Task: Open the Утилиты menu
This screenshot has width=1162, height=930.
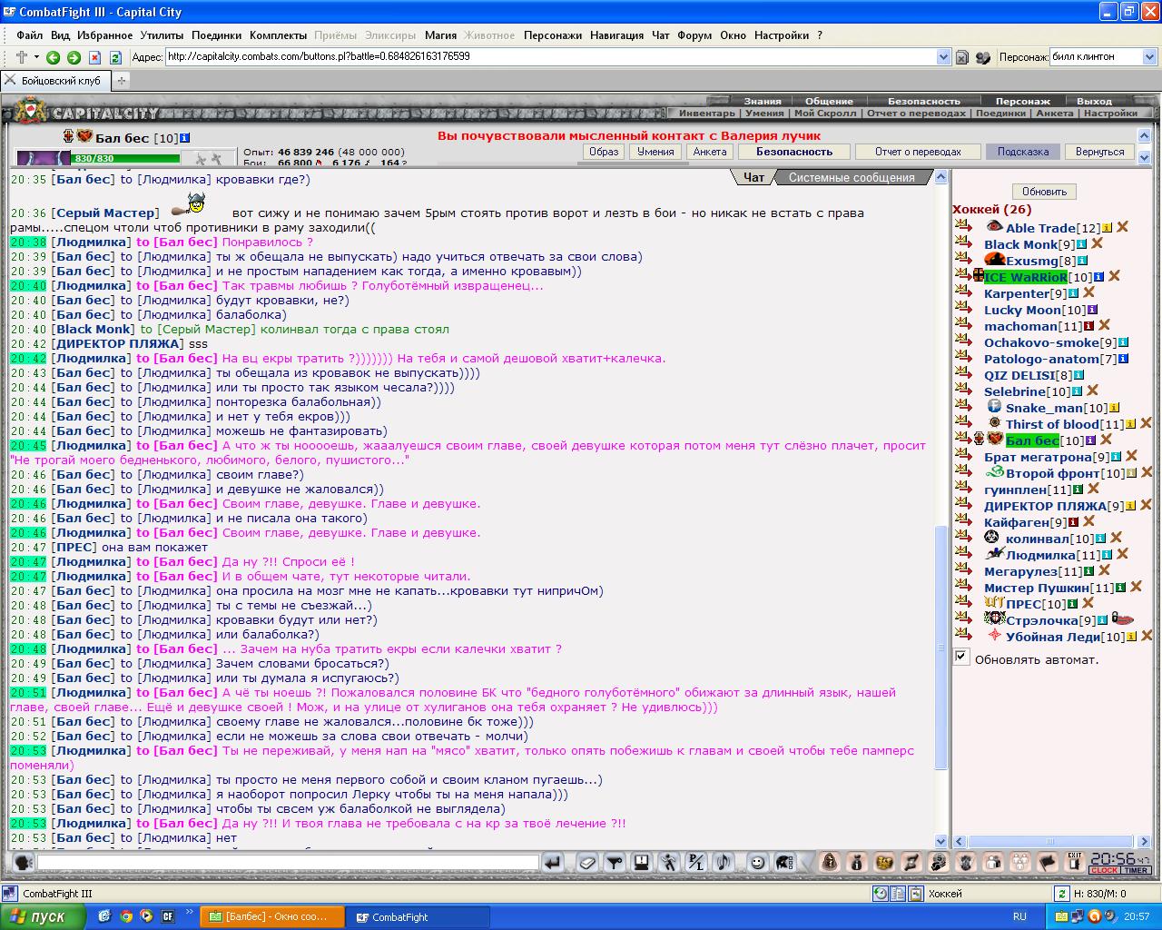Action: point(162,35)
